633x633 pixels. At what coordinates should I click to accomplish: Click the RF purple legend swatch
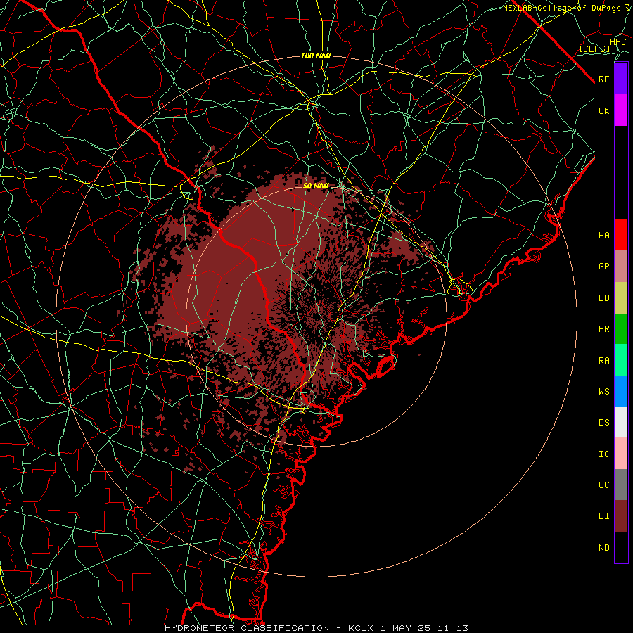(x=621, y=79)
